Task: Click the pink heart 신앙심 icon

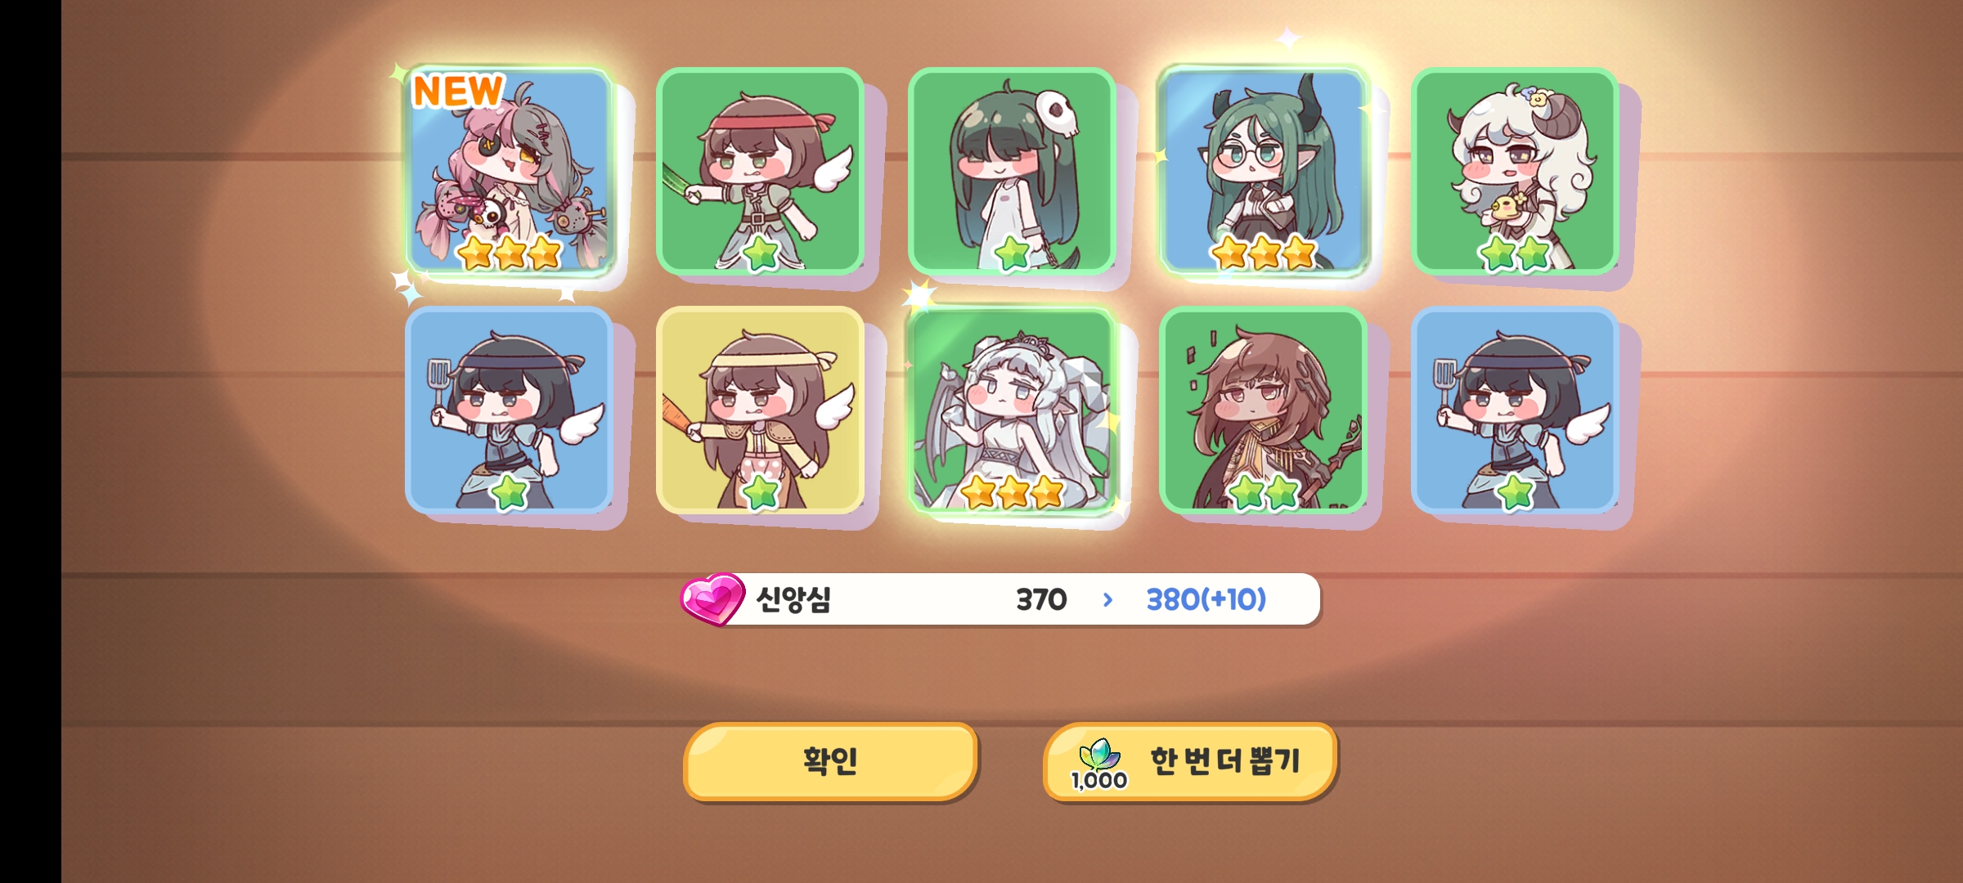Action: click(712, 599)
